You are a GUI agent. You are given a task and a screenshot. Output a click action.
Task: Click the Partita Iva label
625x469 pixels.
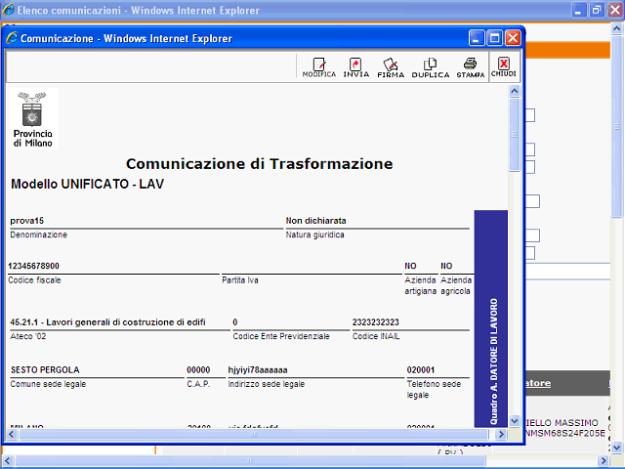tap(240, 280)
